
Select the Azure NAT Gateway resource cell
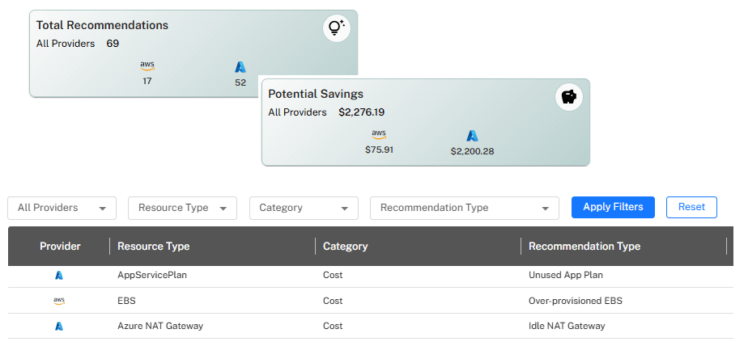tap(160, 326)
